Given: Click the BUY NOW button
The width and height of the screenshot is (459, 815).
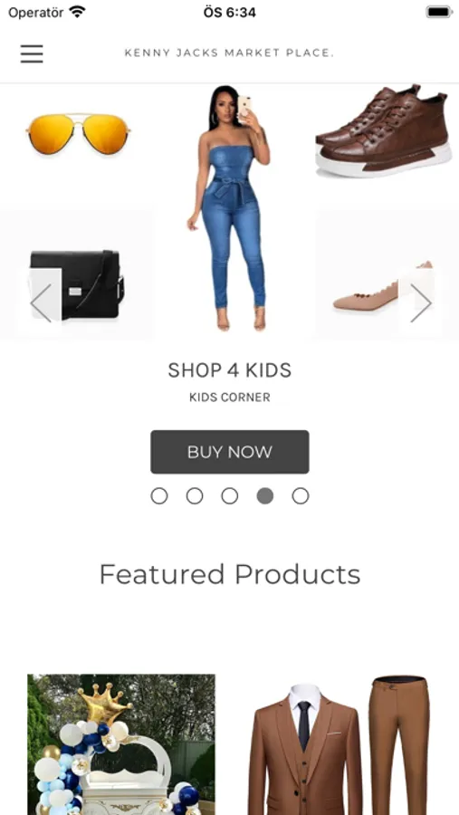Looking at the screenshot, I should point(230,452).
